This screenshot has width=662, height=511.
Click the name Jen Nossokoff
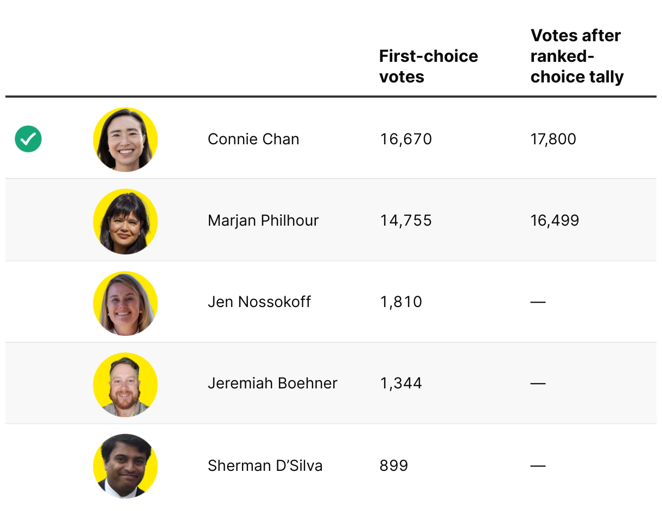259,302
